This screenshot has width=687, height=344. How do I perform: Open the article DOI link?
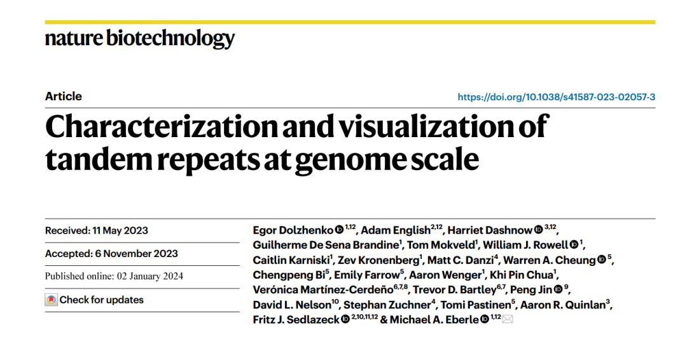pos(557,97)
